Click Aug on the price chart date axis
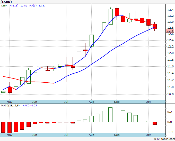The height and width of the screenshot is (141, 175). [92, 102]
